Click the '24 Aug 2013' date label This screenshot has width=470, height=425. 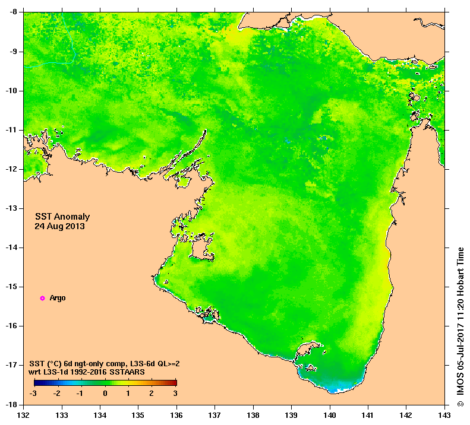pos(59,226)
